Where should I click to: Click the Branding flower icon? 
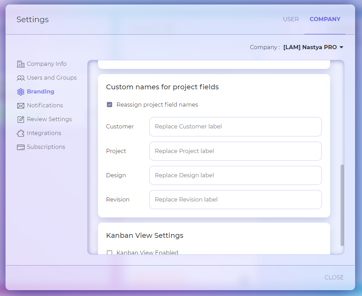click(20, 92)
